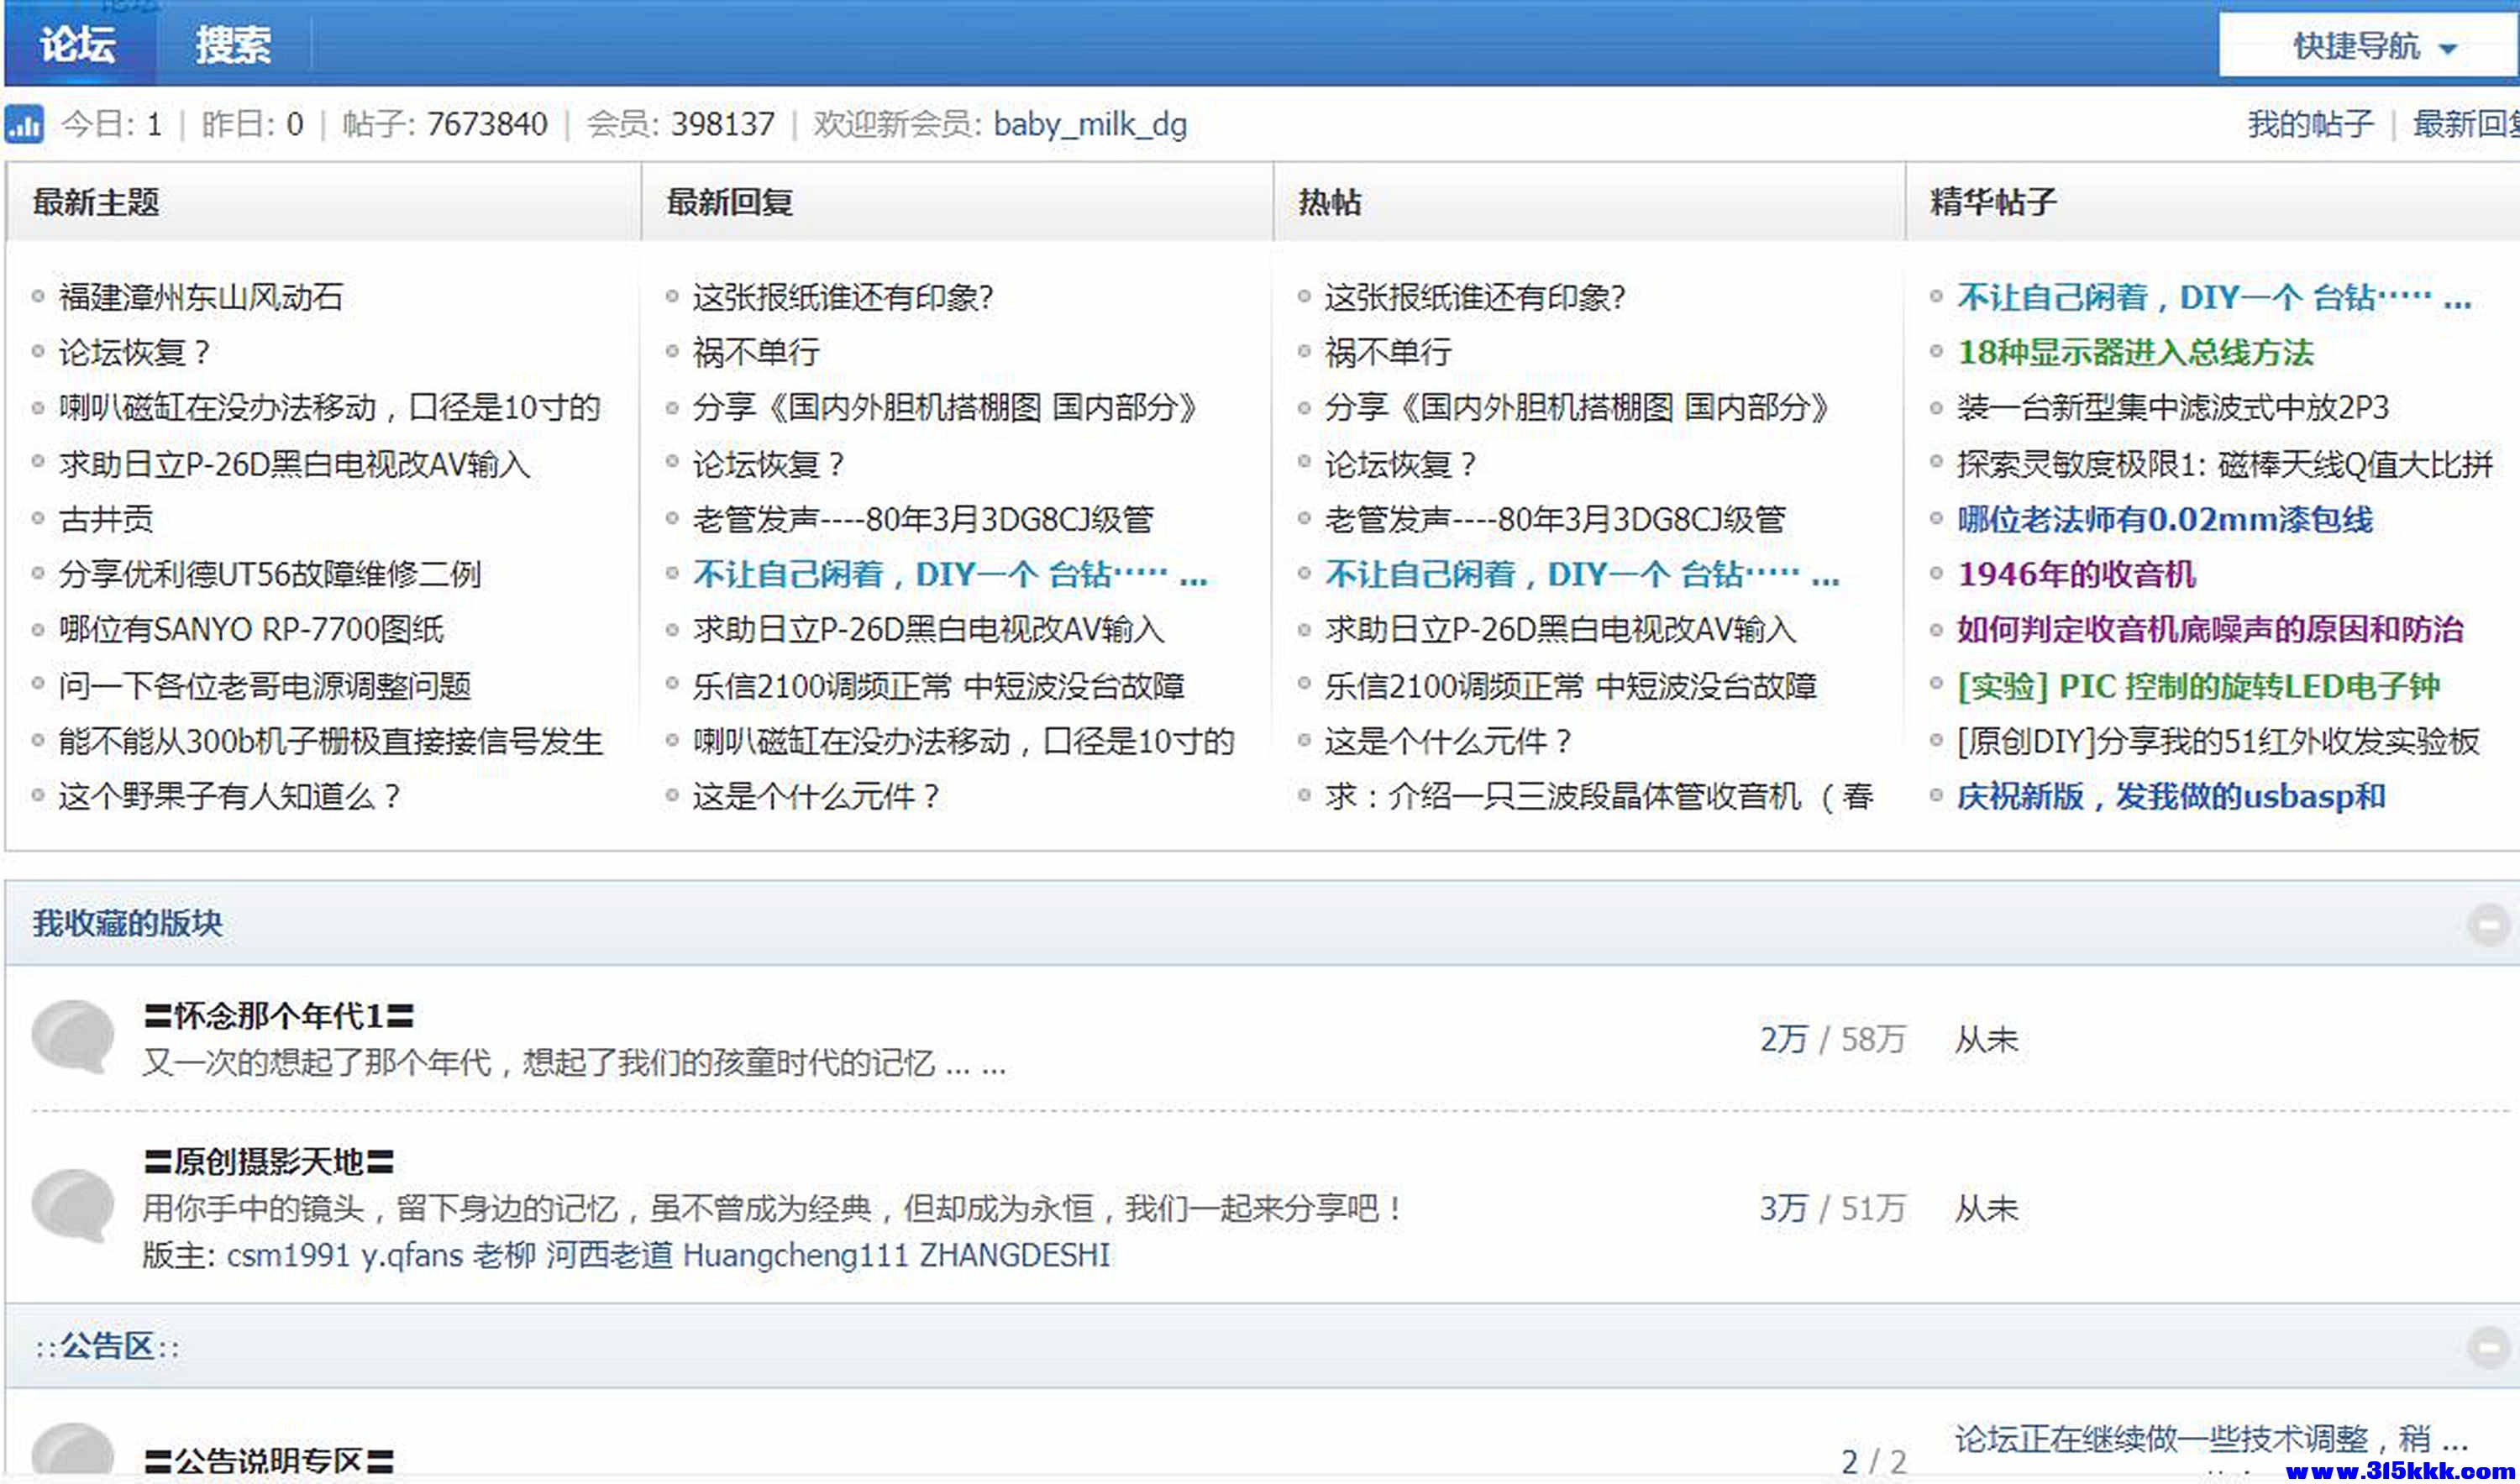The height and width of the screenshot is (1484, 2520).
Task: Click the forum icon for 原创摄影天地
Action: pyautogui.click(x=73, y=1205)
